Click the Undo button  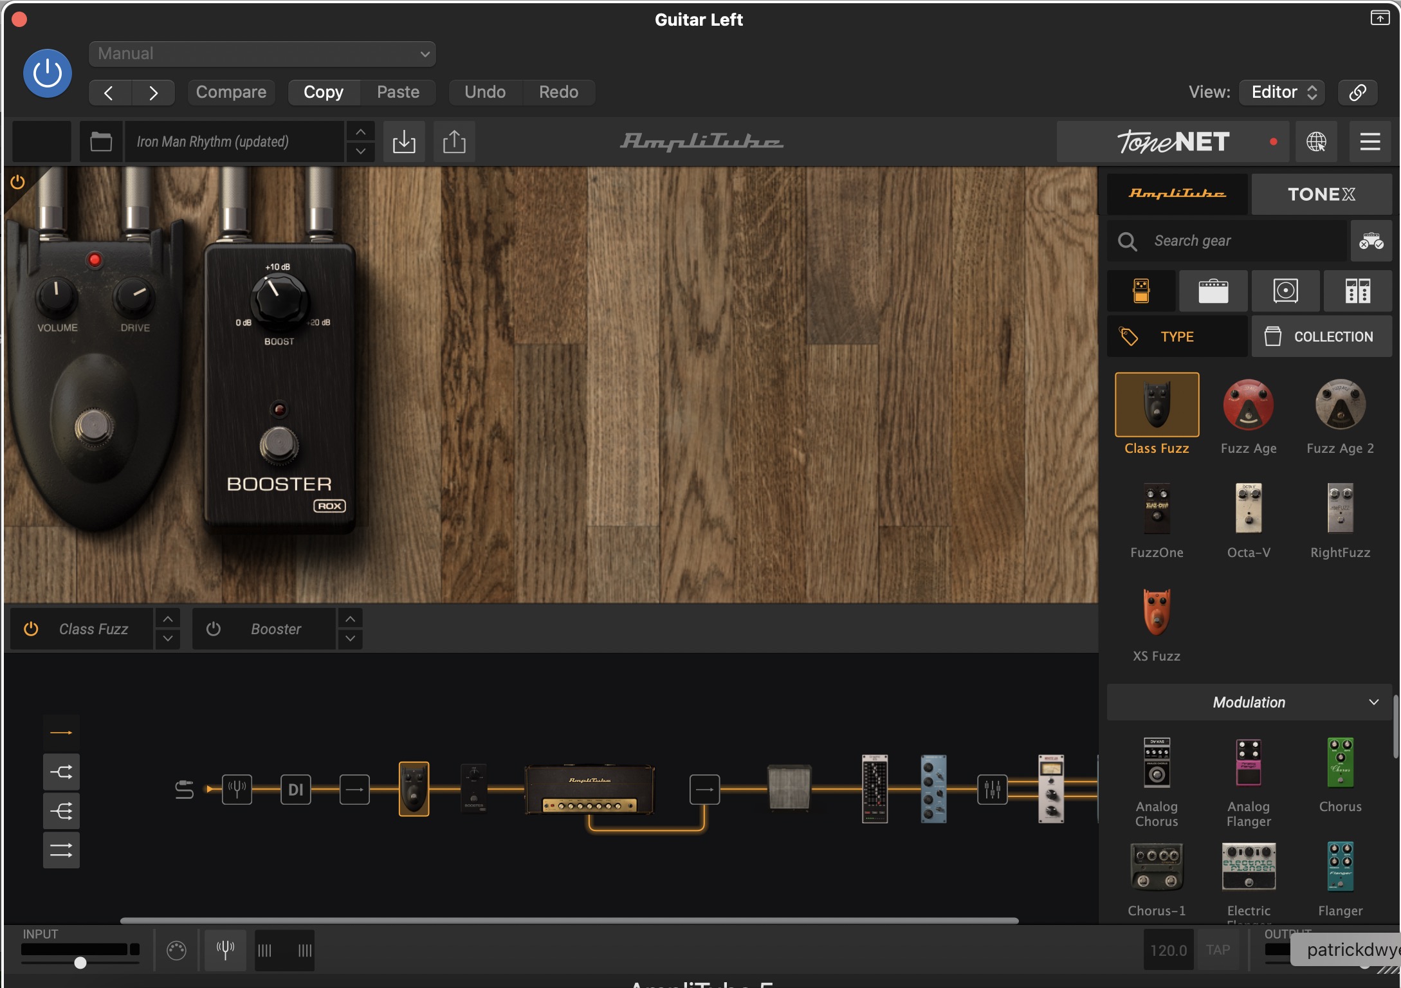pyautogui.click(x=485, y=92)
